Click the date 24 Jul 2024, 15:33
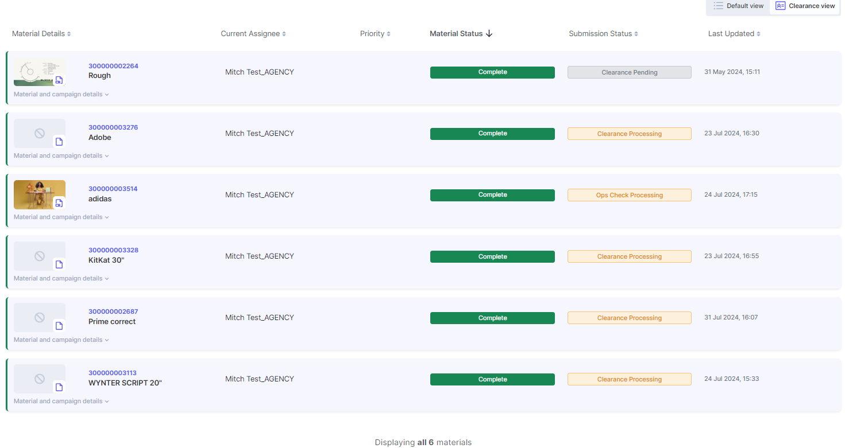Image resolution: width=845 pixels, height=448 pixels. tap(732, 379)
